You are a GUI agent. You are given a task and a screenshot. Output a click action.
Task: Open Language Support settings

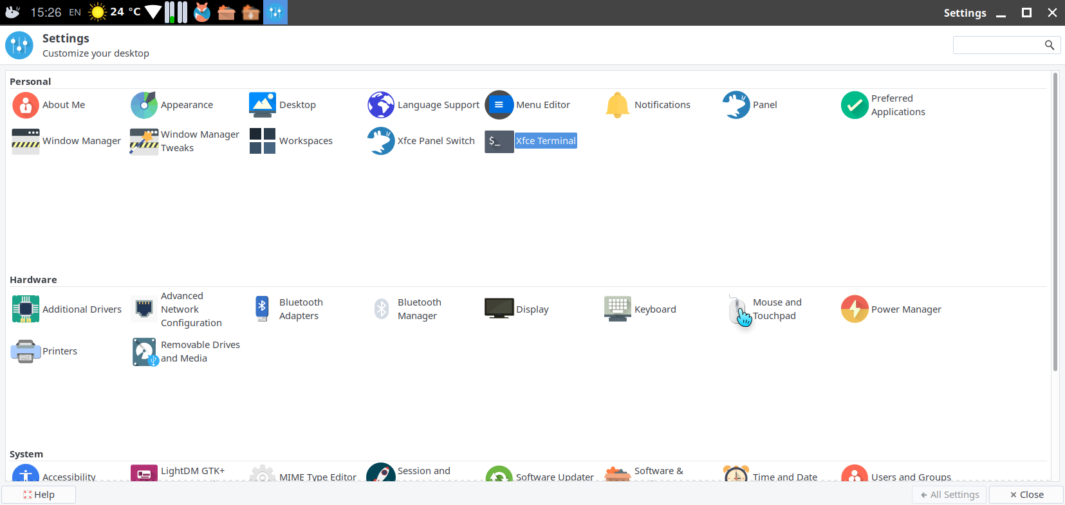click(381, 105)
